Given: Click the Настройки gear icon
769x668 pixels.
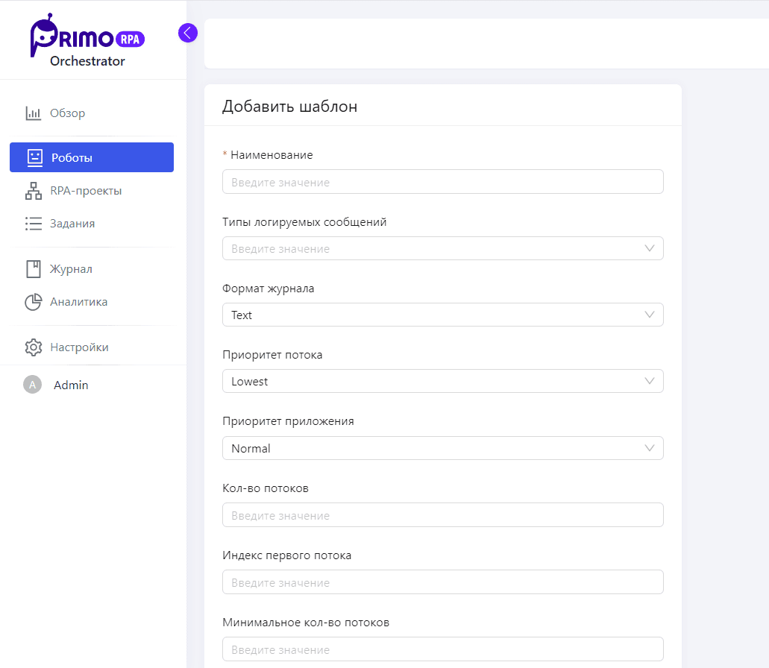Looking at the screenshot, I should pos(34,347).
